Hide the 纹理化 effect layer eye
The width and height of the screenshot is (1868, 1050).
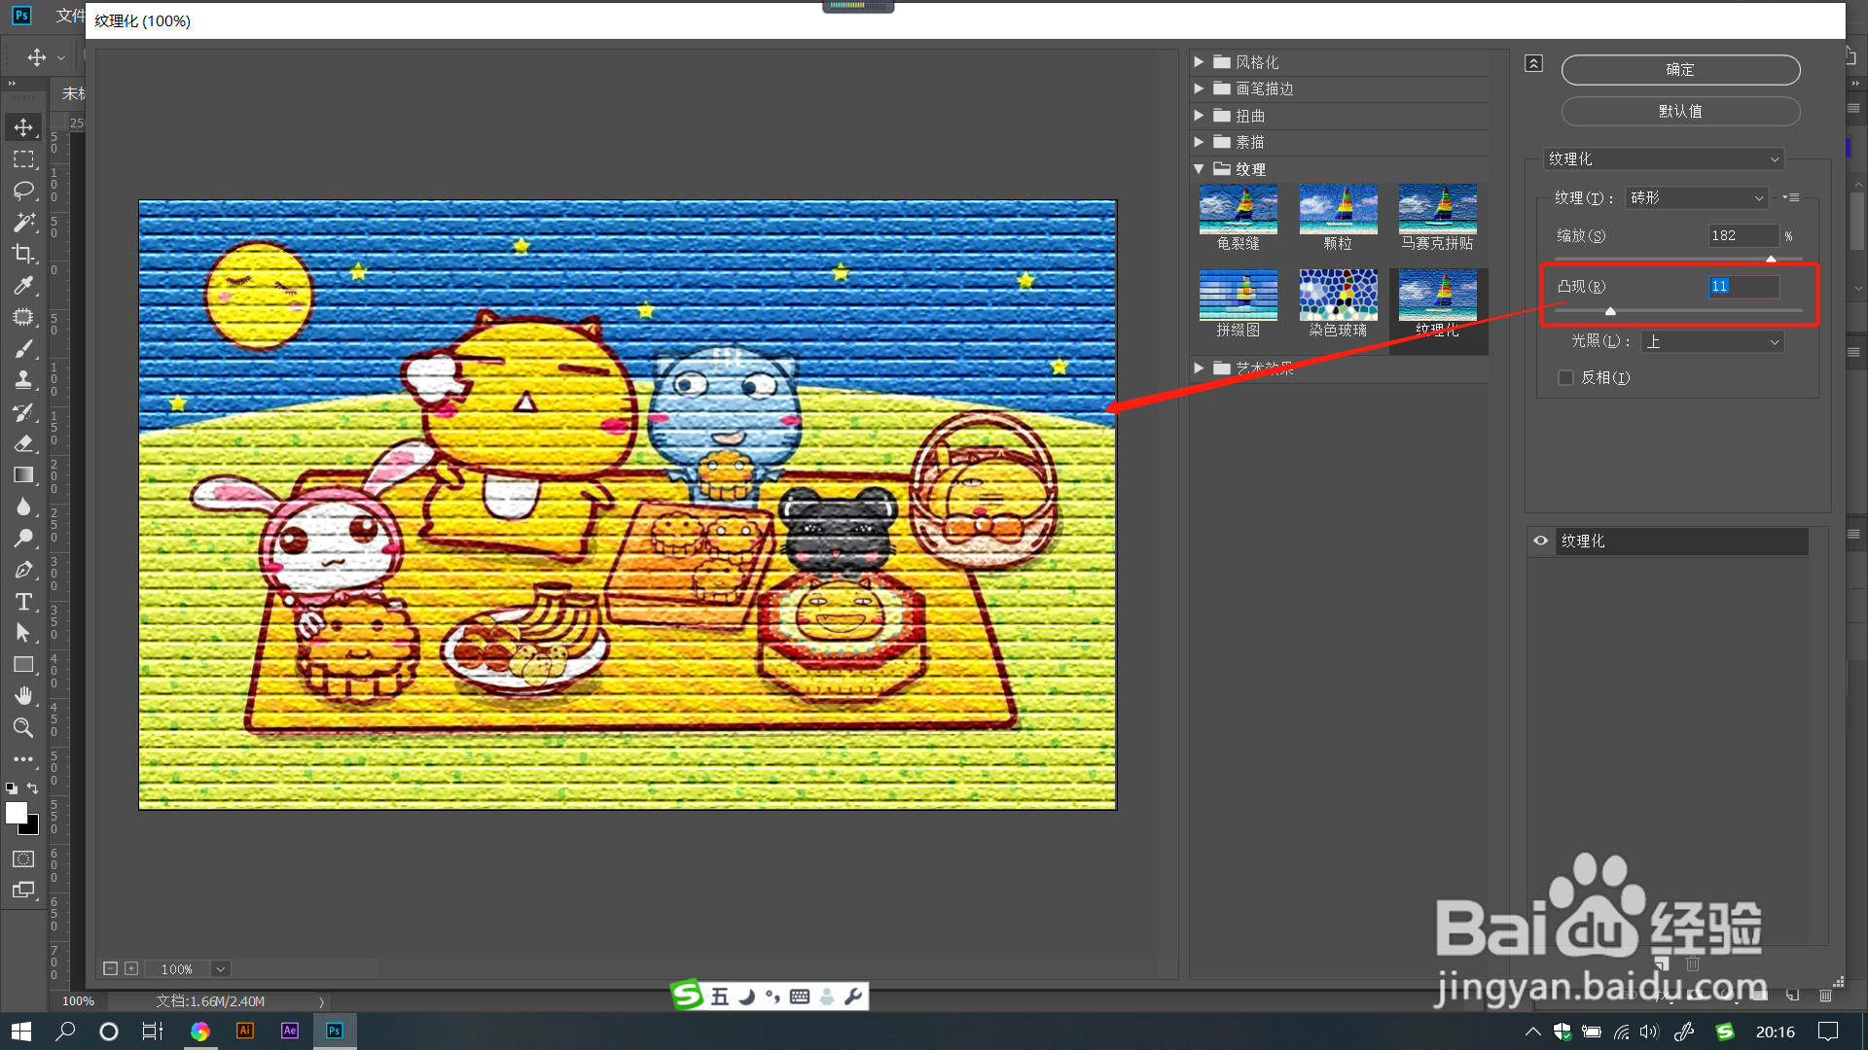[x=1541, y=542]
